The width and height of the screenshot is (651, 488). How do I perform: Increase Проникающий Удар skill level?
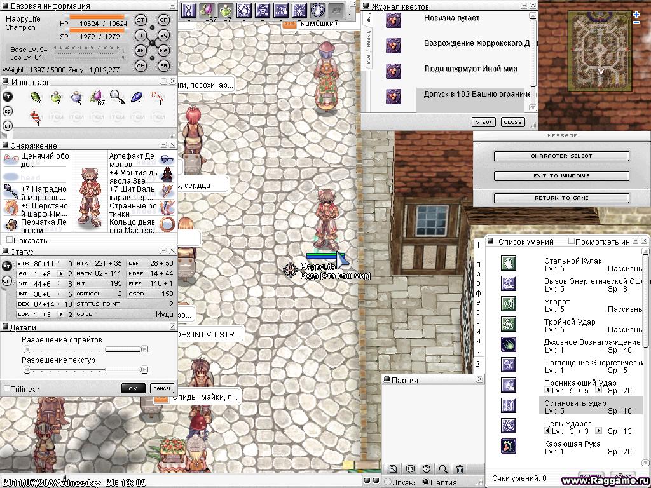pyautogui.click(x=598, y=390)
